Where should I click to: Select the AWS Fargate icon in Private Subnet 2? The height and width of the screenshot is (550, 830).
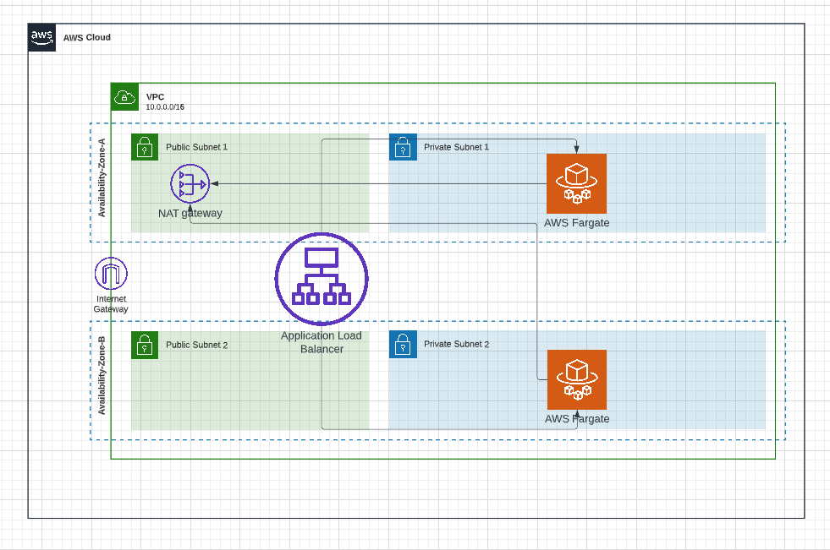click(577, 379)
